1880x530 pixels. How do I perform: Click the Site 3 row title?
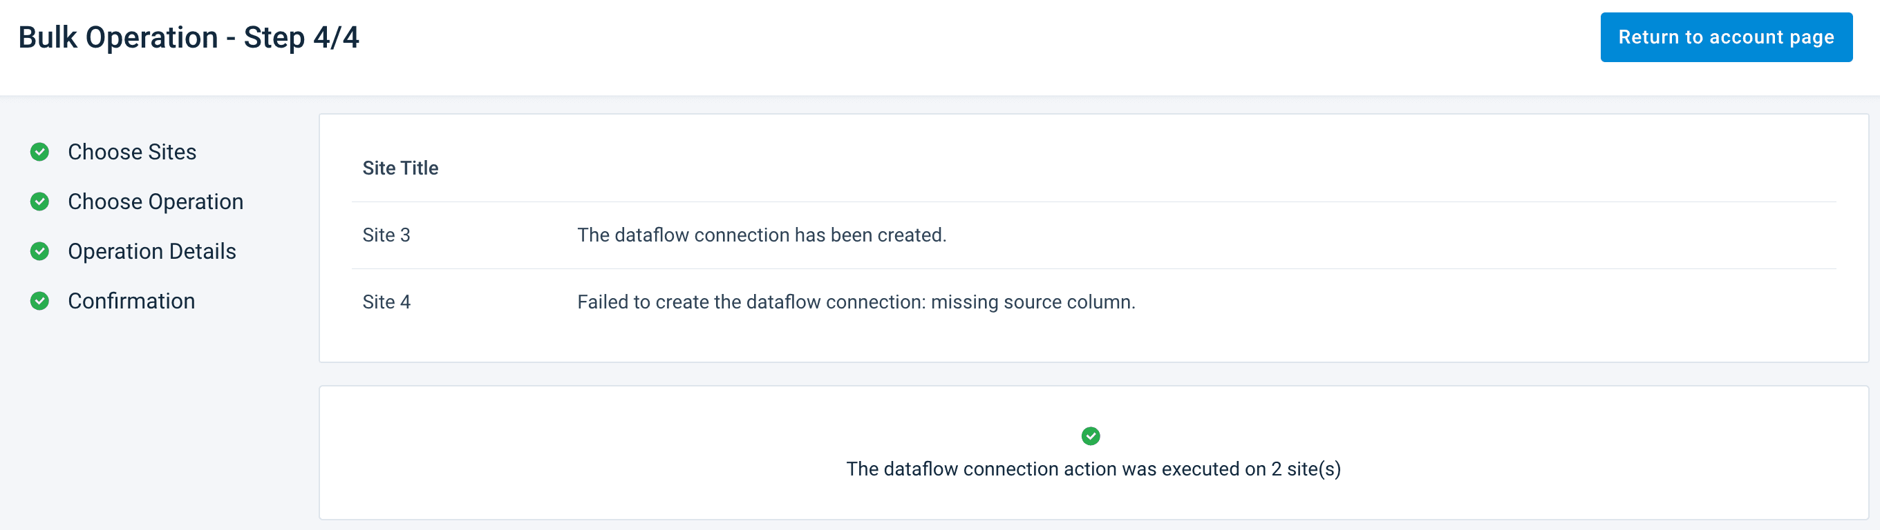(386, 235)
